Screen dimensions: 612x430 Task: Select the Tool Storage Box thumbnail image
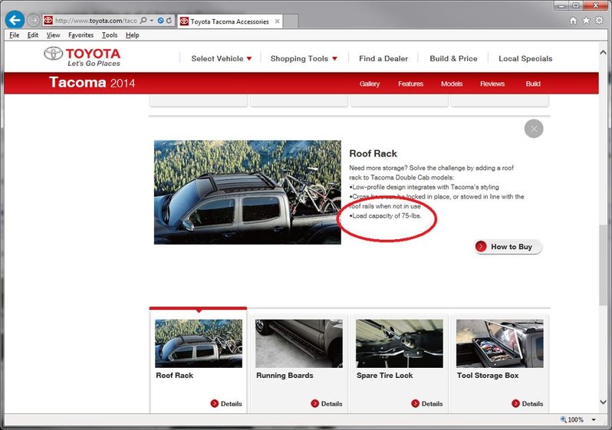[x=499, y=343]
